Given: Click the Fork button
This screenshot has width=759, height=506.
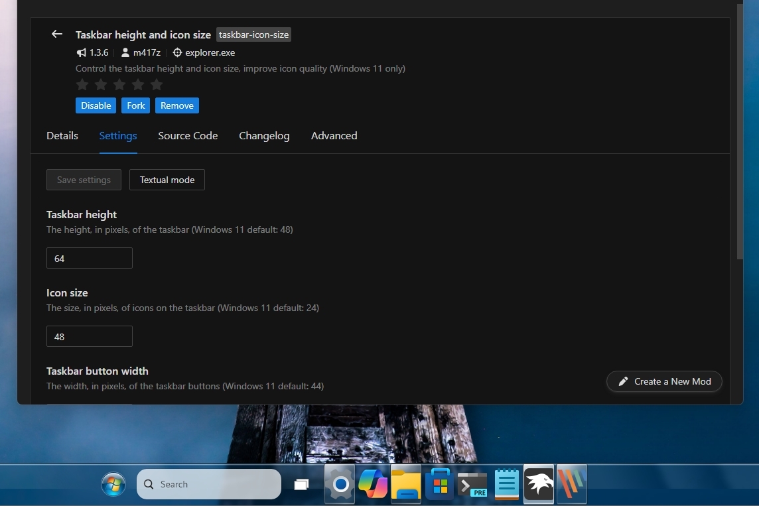Looking at the screenshot, I should pos(135,105).
